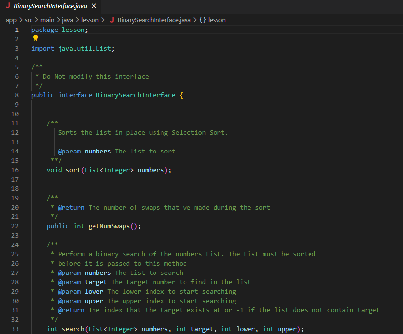Select the BinarySearchInterface.java editor tab

coord(49,7)
